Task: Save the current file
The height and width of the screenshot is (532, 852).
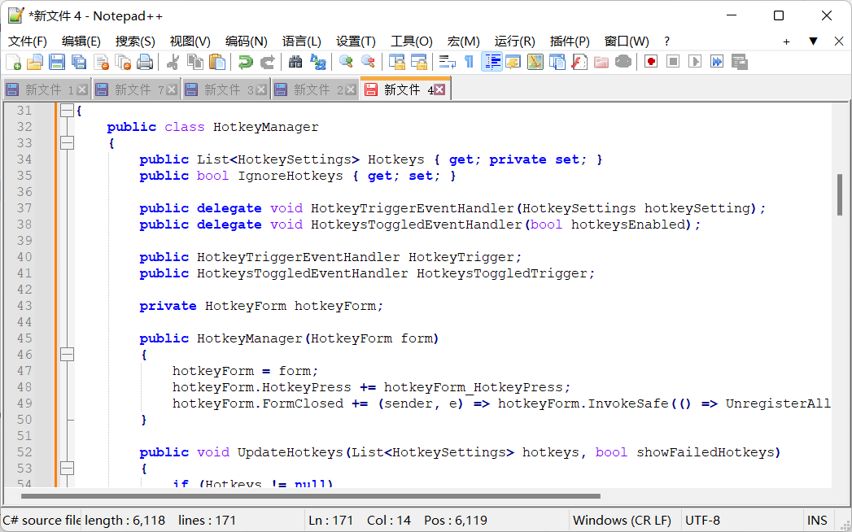Action: (x=57, y=62)
